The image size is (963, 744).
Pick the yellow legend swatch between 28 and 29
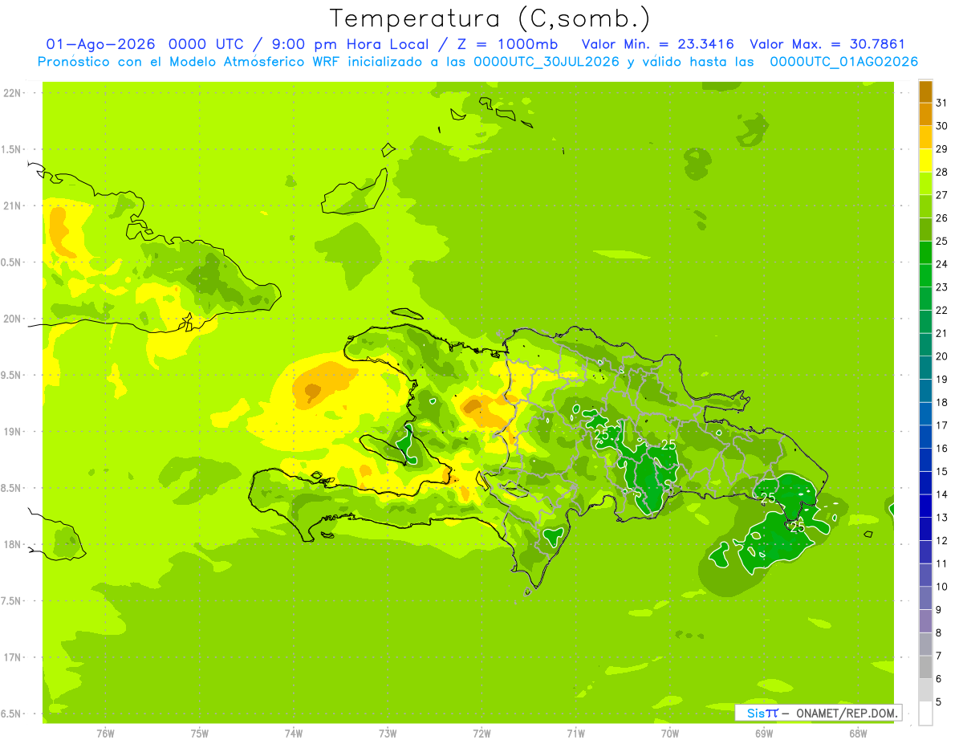[925, 161]
